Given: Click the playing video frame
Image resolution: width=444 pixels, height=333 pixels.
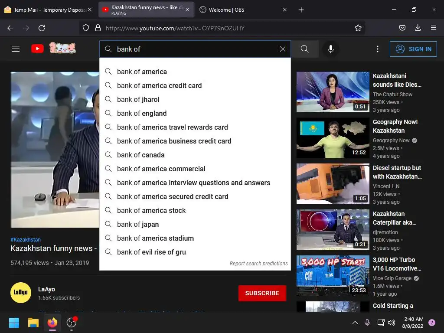Looking at the screenshot, I should click(55, 150).
